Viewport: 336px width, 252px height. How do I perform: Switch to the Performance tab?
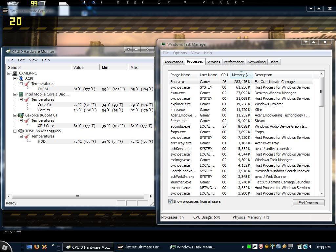coord(234,62)
